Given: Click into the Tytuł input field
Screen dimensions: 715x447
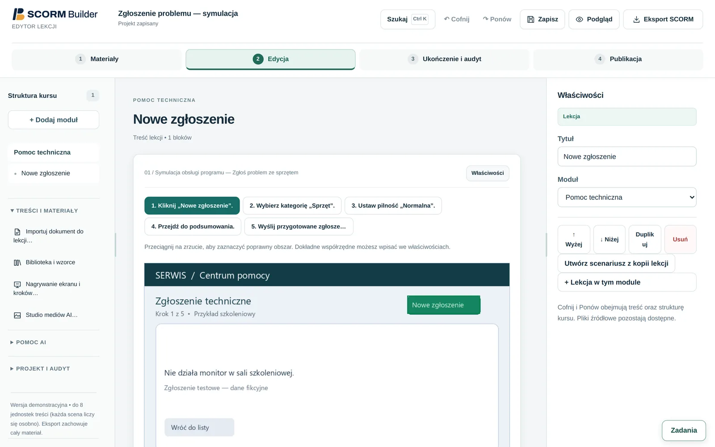Looking at the screenshot, I should tap(627, 156).
